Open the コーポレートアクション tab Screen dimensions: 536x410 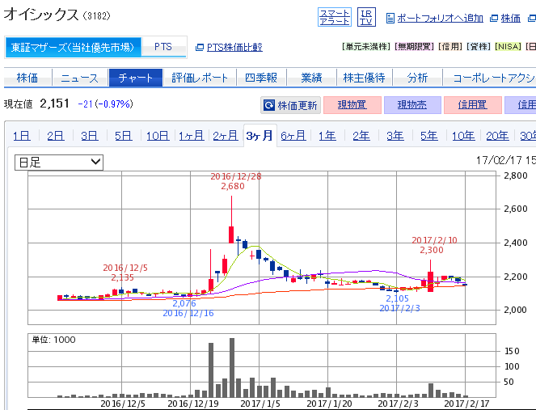pyautogui.click(x=489, y=78)
